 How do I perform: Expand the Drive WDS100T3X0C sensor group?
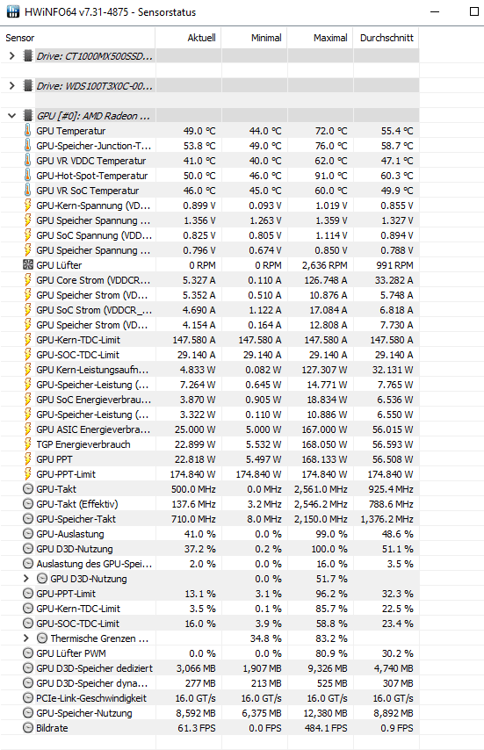coord(12,85)
